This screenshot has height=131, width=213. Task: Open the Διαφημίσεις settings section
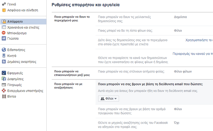pyautogui.click(x=15, y=79)
